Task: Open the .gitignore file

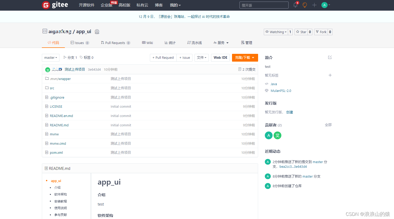Action: [57, 97]
